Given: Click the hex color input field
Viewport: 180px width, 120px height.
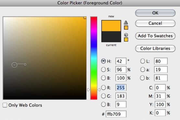Looking at the screenshot, I should (x=116, y=114).
